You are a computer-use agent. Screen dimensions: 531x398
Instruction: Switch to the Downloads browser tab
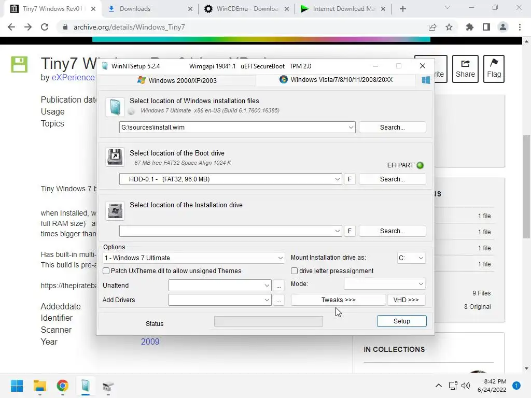[150, 9]
